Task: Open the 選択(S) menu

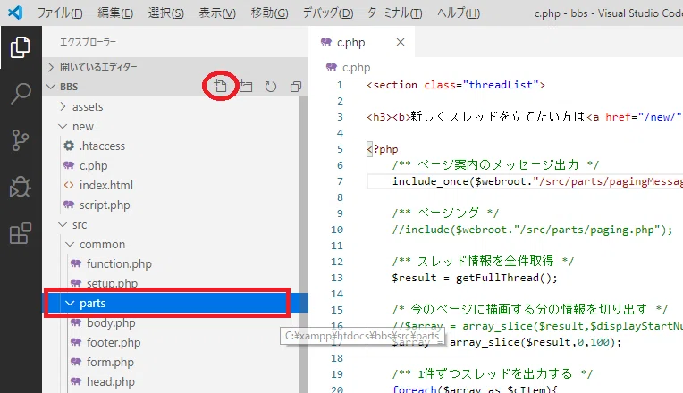Action: tap(166, 13)
